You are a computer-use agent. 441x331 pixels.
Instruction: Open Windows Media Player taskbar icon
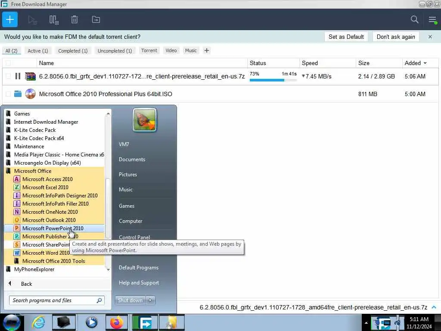[x=91, y=322]
